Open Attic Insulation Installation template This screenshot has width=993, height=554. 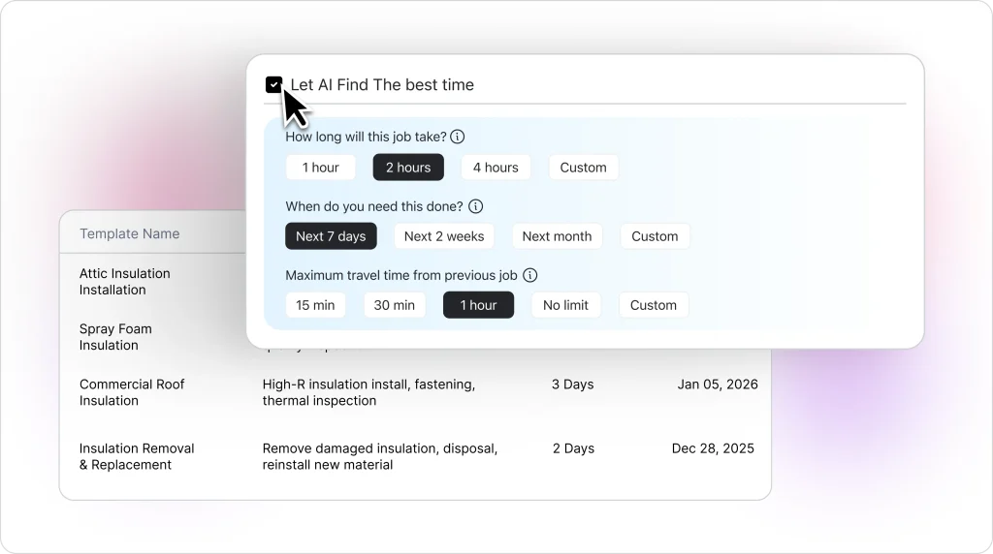(x=125, y=282)
